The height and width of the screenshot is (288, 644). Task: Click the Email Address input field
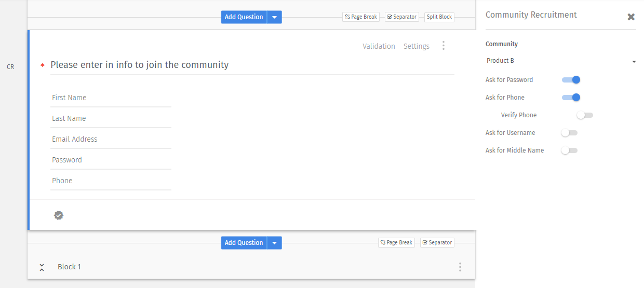(111, 139)
